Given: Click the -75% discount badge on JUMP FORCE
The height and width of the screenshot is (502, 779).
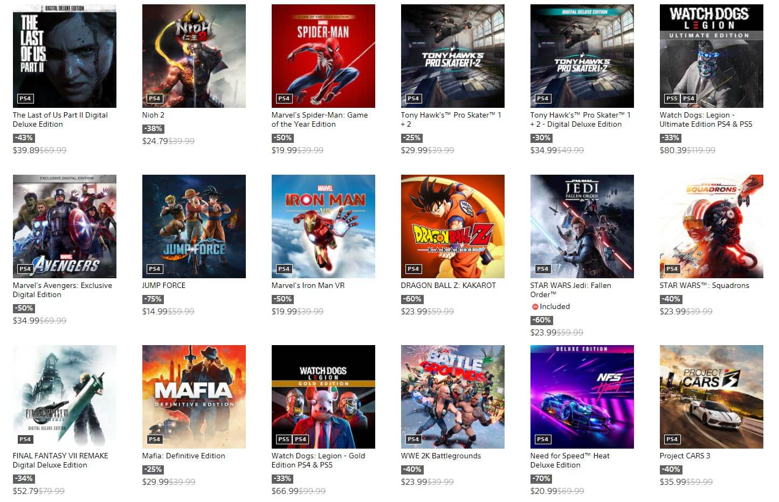Looking at the screenshot, I should 153,299.
